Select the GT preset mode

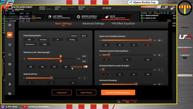(58, 40)
